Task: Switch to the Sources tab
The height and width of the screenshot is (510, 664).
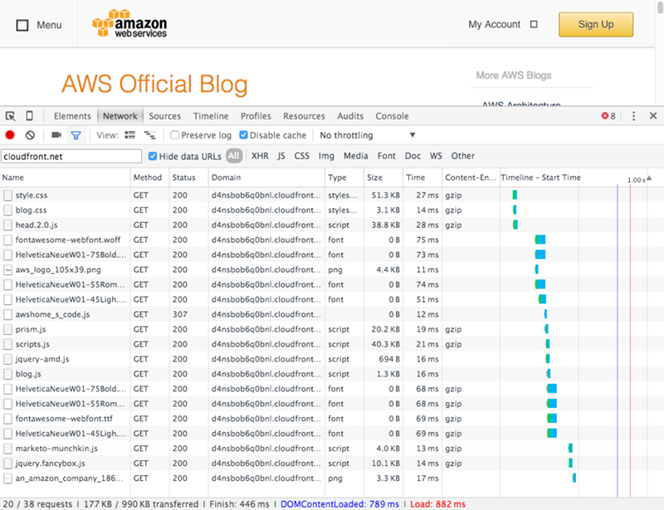Action: tap(164, 116)
